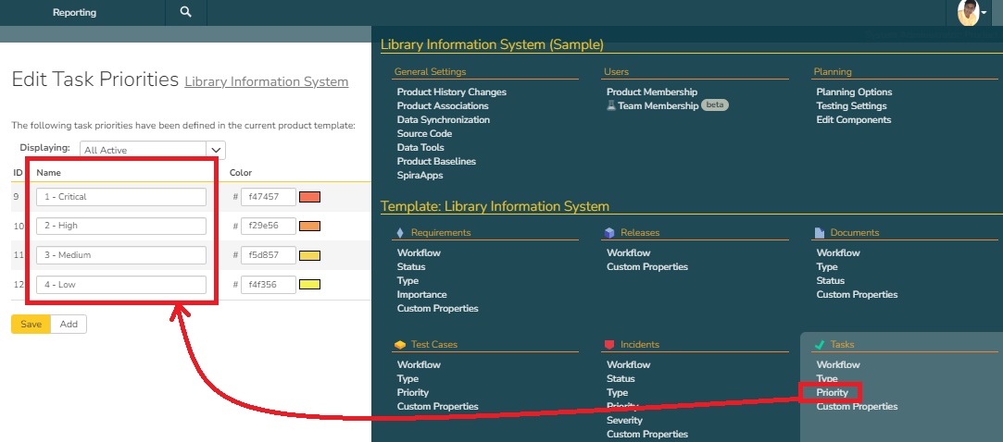Click the Documents page icon

click(820, 233)
